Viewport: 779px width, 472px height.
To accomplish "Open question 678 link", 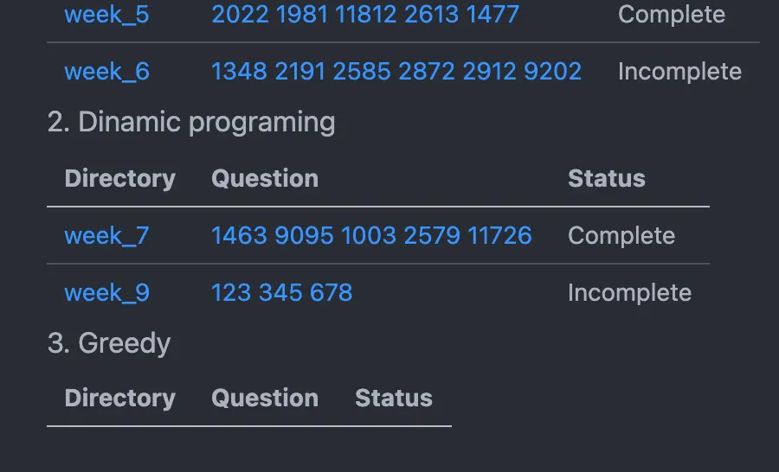I will (331, 292).
